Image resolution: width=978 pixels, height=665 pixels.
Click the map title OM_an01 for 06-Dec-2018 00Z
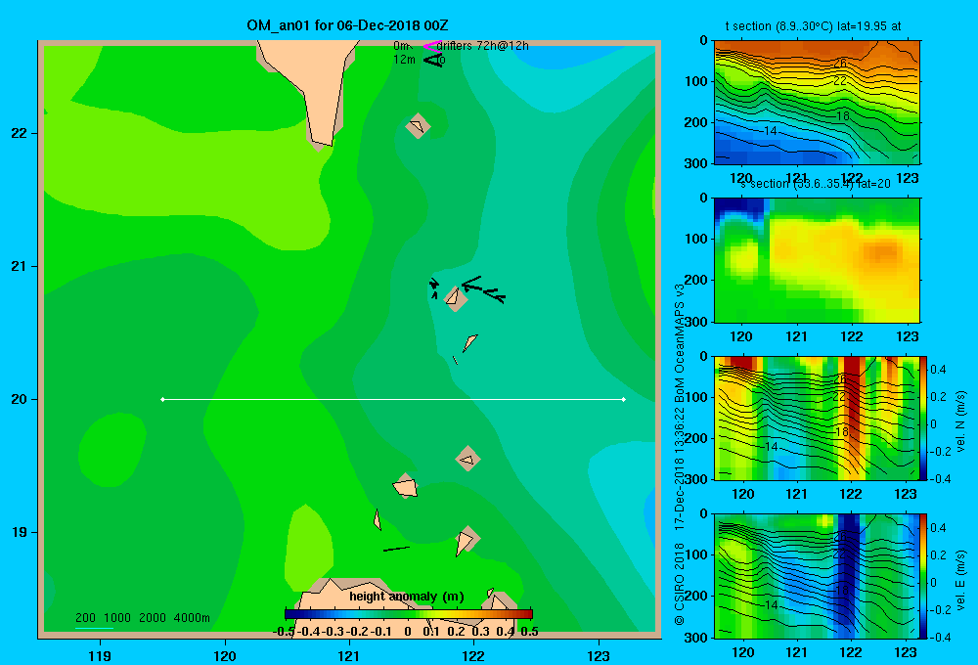coord(347,25)
